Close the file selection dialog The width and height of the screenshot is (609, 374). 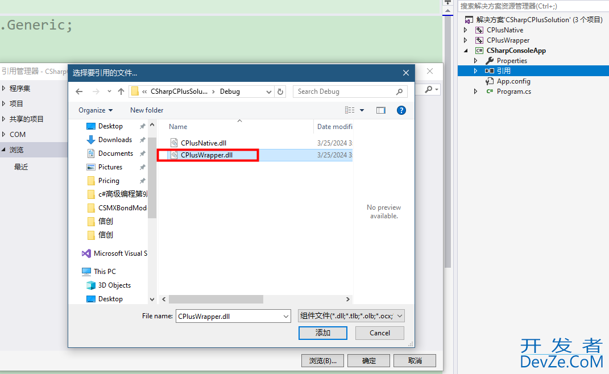tap(406, 73)
